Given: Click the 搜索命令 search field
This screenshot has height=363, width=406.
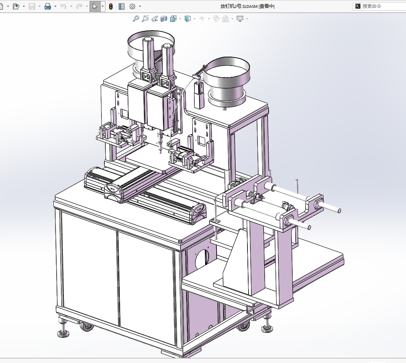Looking at the screenshot, I should pyautogui.click(x=379, y=6).
